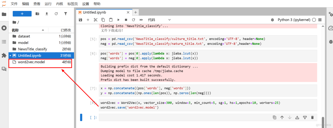This screenshot has width=333, height=128.
Task: Switch kernel via Python 3 (ipykernel)
Action: pos(294,20)
